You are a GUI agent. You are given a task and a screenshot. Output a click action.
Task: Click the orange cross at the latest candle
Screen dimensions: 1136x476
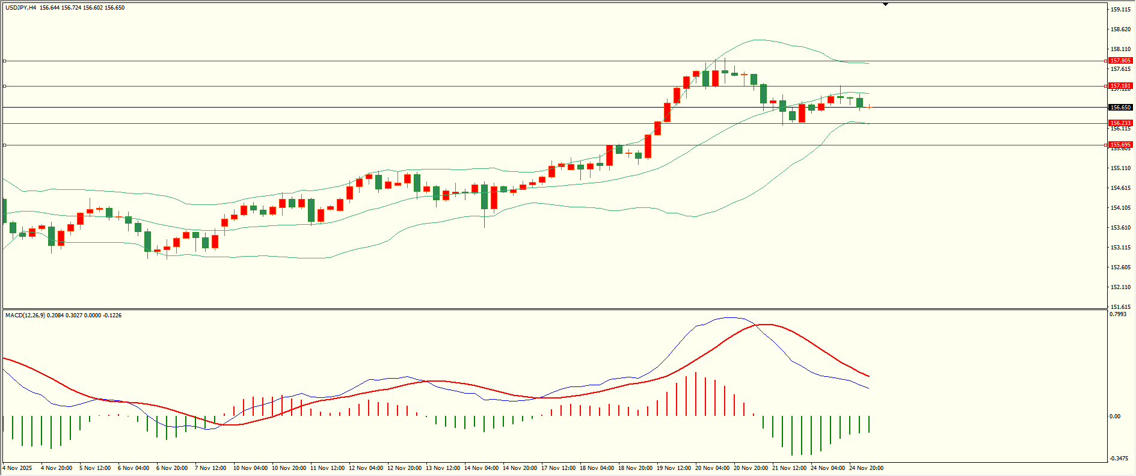pyautogui.click(x=869, y=107)
